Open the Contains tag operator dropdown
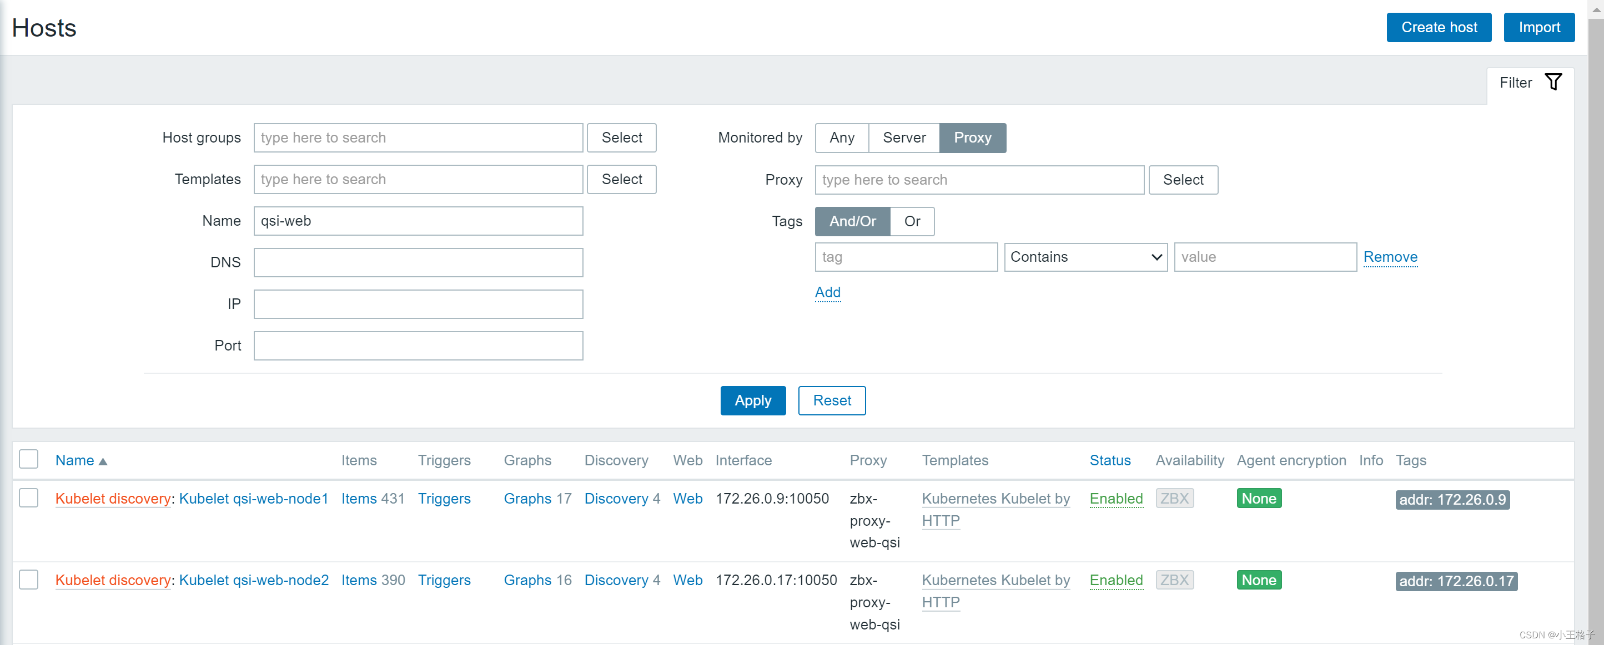 coord(1085,257)
